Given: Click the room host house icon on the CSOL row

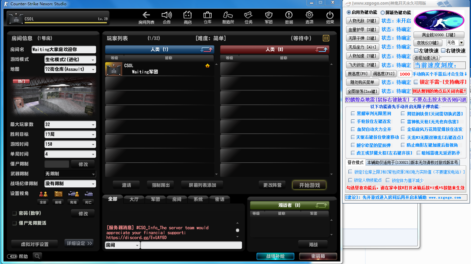Looking at the screenshot, I should coord(207,66).
